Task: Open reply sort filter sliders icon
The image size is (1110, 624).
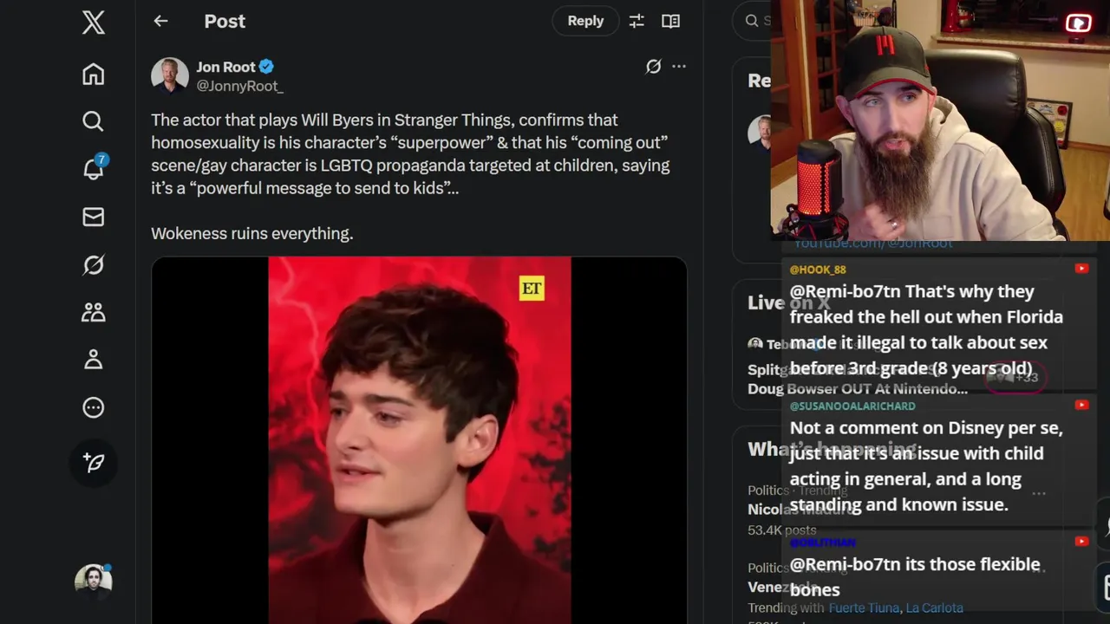Action: tap(637, 21)
